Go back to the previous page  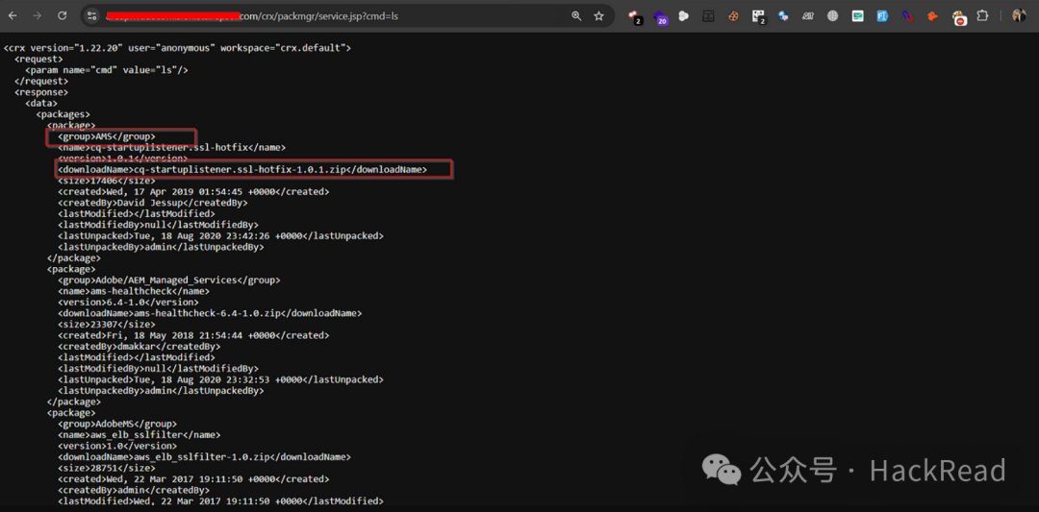tap(13, 16)
